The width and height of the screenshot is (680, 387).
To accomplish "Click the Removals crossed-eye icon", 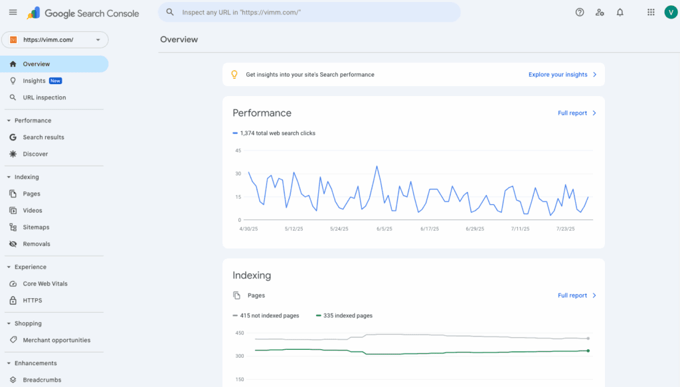I will coord(13,244).
